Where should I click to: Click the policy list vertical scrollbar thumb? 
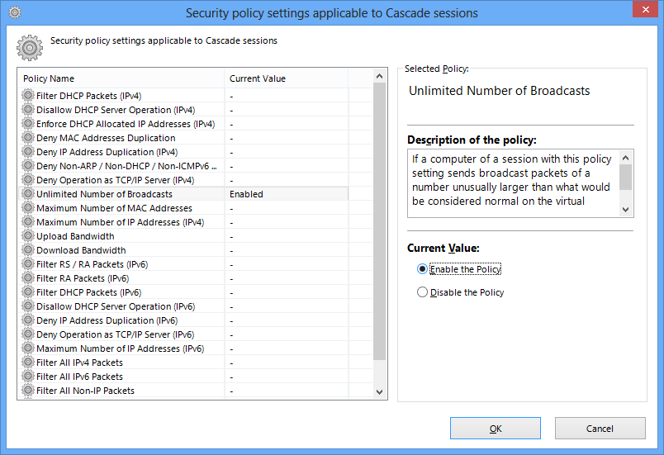(379, 221)
